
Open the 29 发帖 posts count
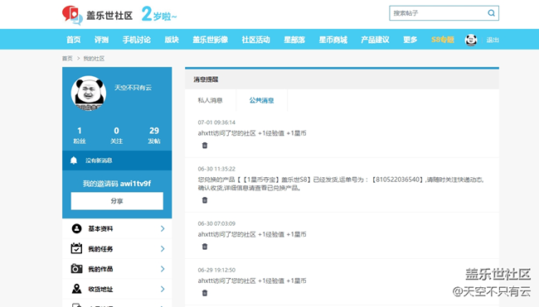(x=153, y=135)
